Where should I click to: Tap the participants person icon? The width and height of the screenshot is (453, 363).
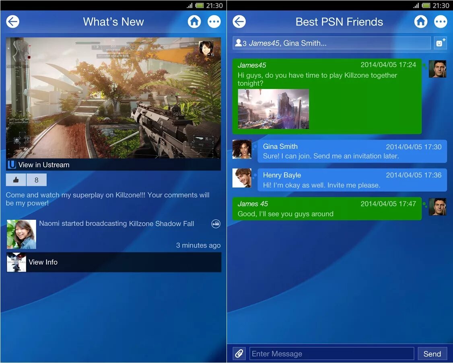coord(238,43)
